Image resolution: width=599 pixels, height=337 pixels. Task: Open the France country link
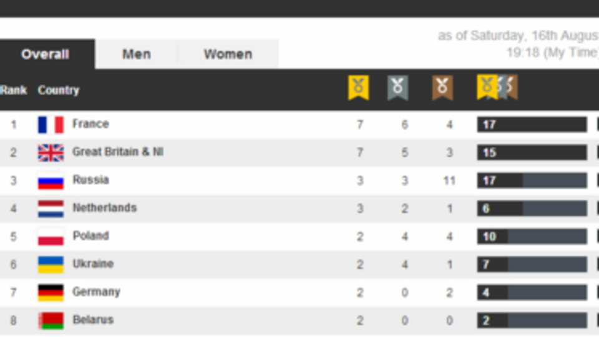[x=90, y=124]
